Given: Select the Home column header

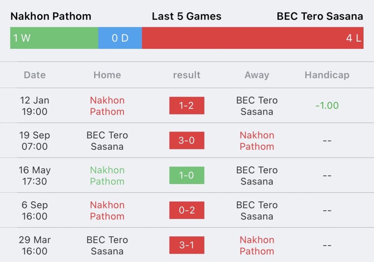Looking at the screenshot, I should [x=107, y=75].
